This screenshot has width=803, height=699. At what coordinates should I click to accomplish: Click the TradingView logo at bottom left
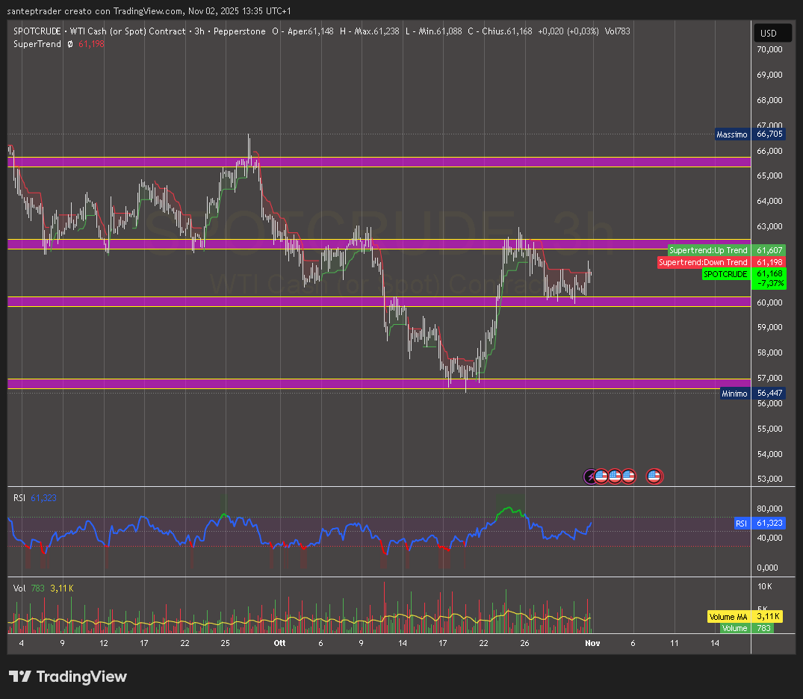coord(68,677)
